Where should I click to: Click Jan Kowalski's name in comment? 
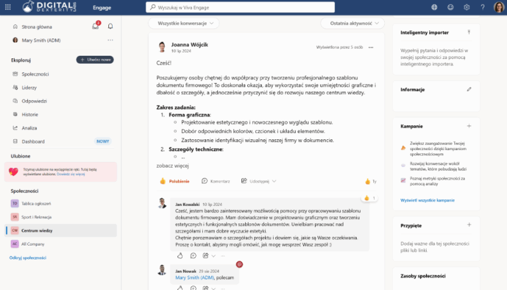click(187, 205)
